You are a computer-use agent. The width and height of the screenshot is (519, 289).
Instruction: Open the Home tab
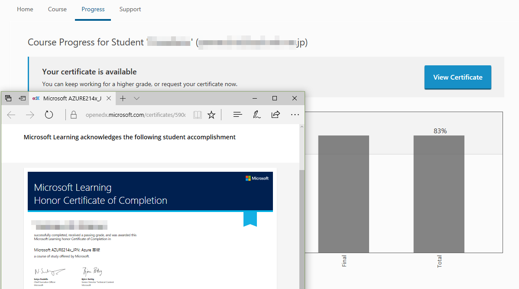(25, 9)
